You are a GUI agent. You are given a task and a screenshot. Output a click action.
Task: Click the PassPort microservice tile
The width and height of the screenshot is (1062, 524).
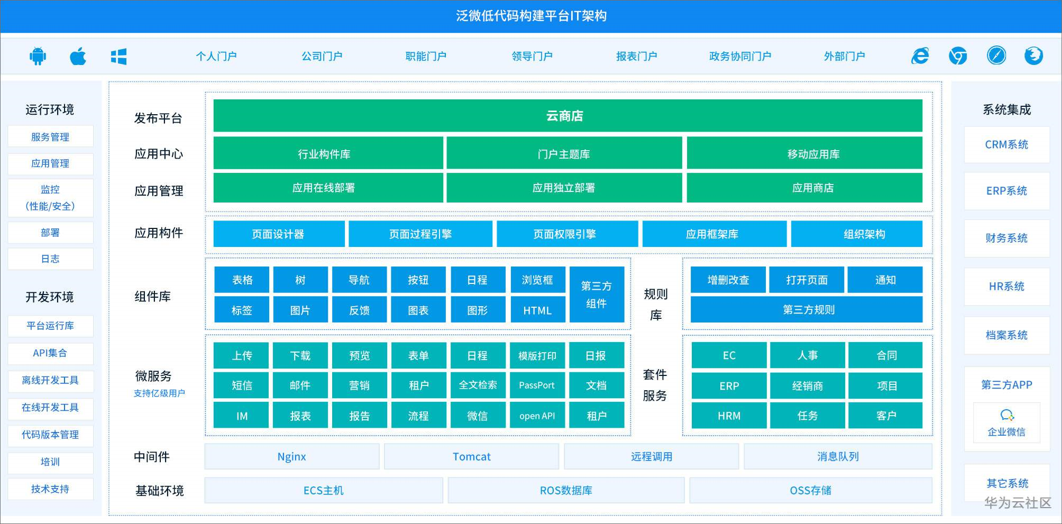click(x=537, y=385)
